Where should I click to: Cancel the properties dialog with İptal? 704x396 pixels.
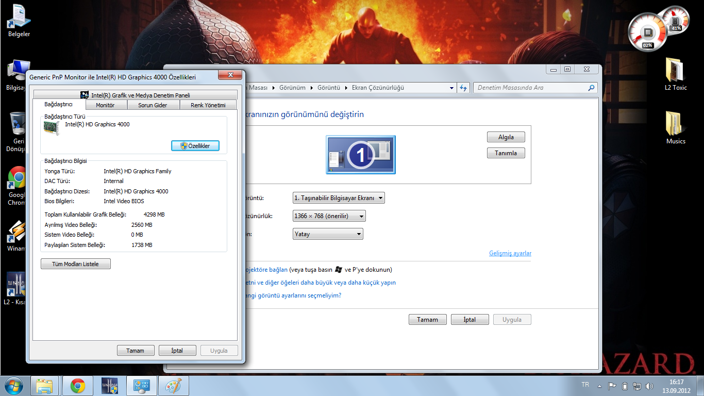coord(177,351)
